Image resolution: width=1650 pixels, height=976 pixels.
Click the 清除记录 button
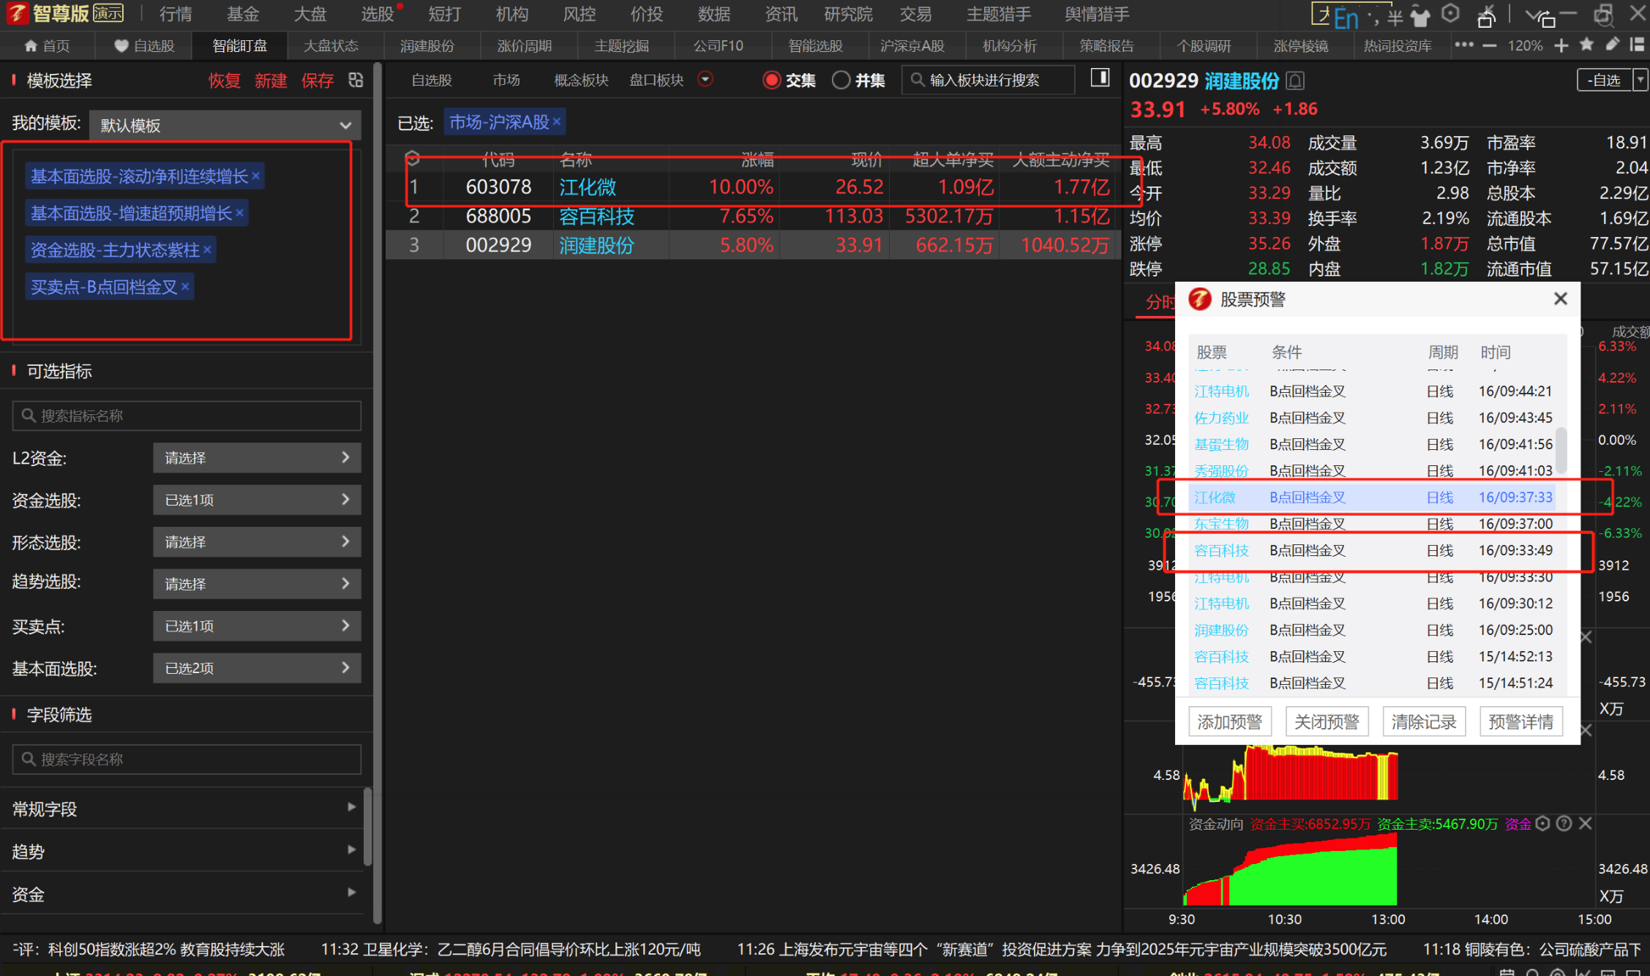click(1423, 721)
